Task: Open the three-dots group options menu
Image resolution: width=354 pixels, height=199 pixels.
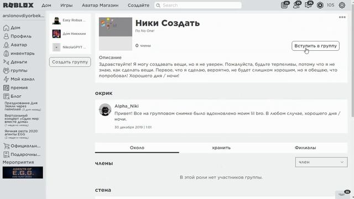Action: pos(342,17)
